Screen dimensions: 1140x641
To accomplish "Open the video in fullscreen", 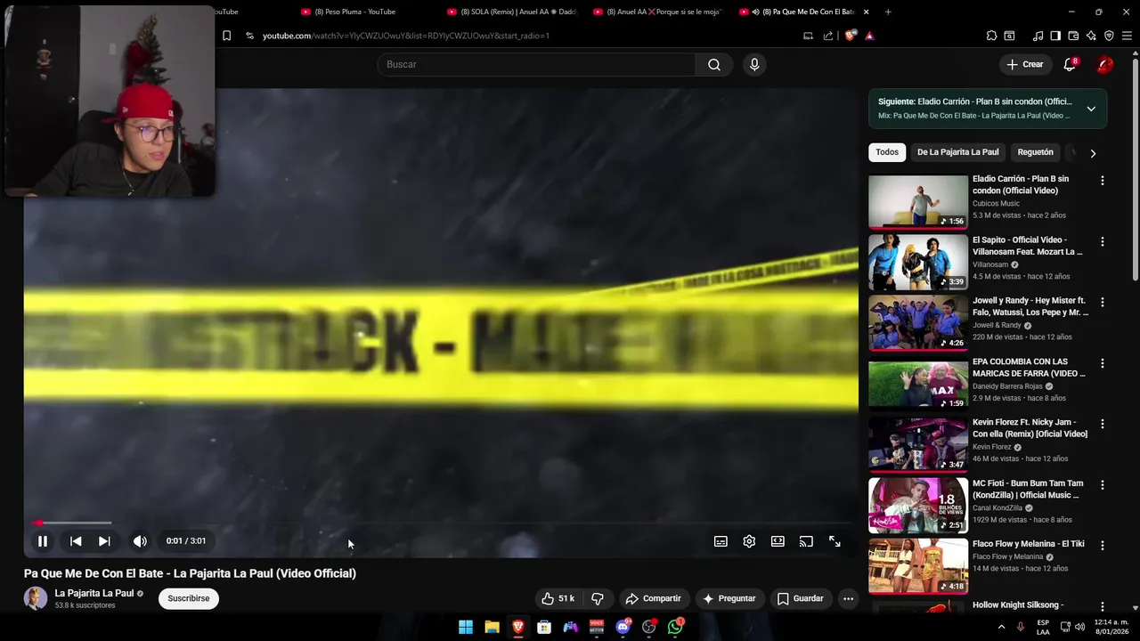I will (x=835, y=541).
